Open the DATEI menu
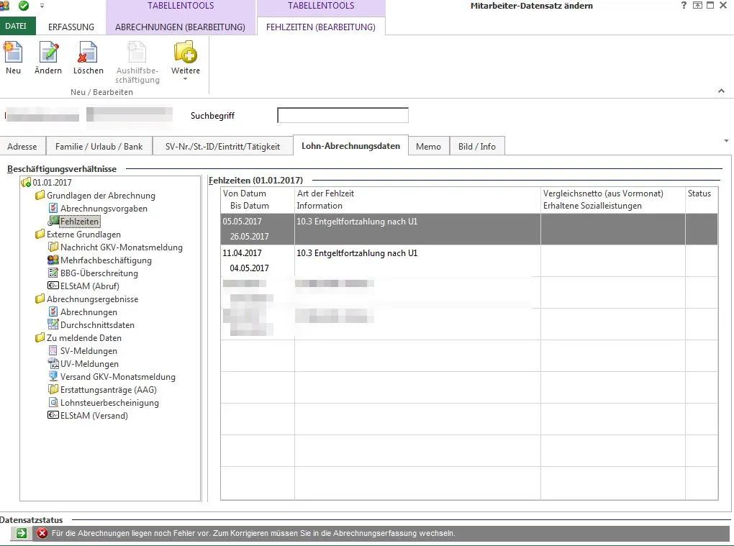Screen dimensions: 734x546 [x=16, y=27]
